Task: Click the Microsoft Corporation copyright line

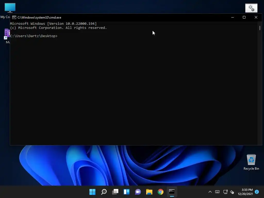Action: [x=59, y=28]
